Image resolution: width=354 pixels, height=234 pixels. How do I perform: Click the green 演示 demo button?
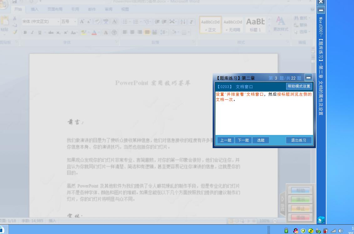(301, 200)
